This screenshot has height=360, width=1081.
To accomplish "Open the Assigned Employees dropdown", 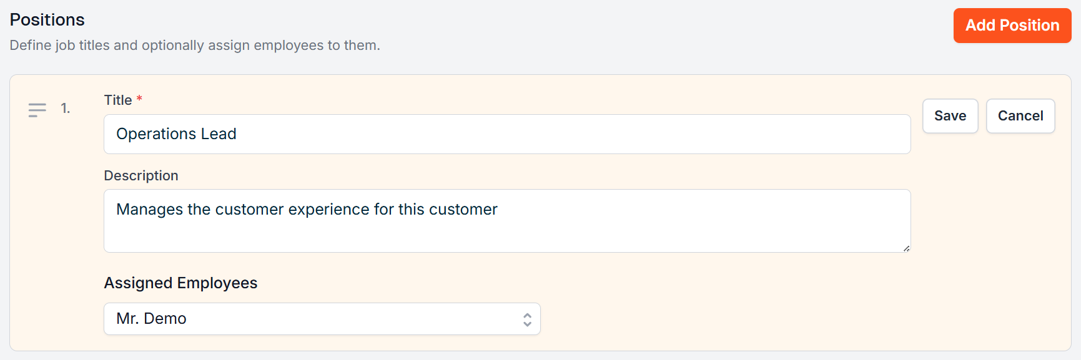I will 322,319.
